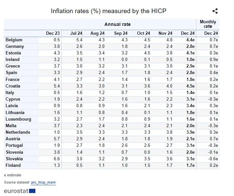Image resolution: width=234 pixels, height=196 pixels.
Task: Click the Luxembourg row label
Action: [18, 119]
